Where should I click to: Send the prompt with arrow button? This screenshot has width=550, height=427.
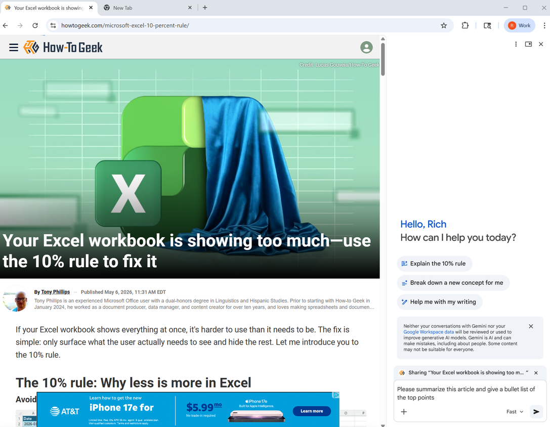tap(536, 411)
